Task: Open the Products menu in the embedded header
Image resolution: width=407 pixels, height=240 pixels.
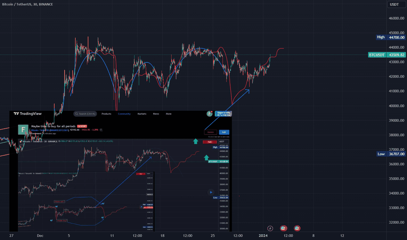Action: (107, 114)
